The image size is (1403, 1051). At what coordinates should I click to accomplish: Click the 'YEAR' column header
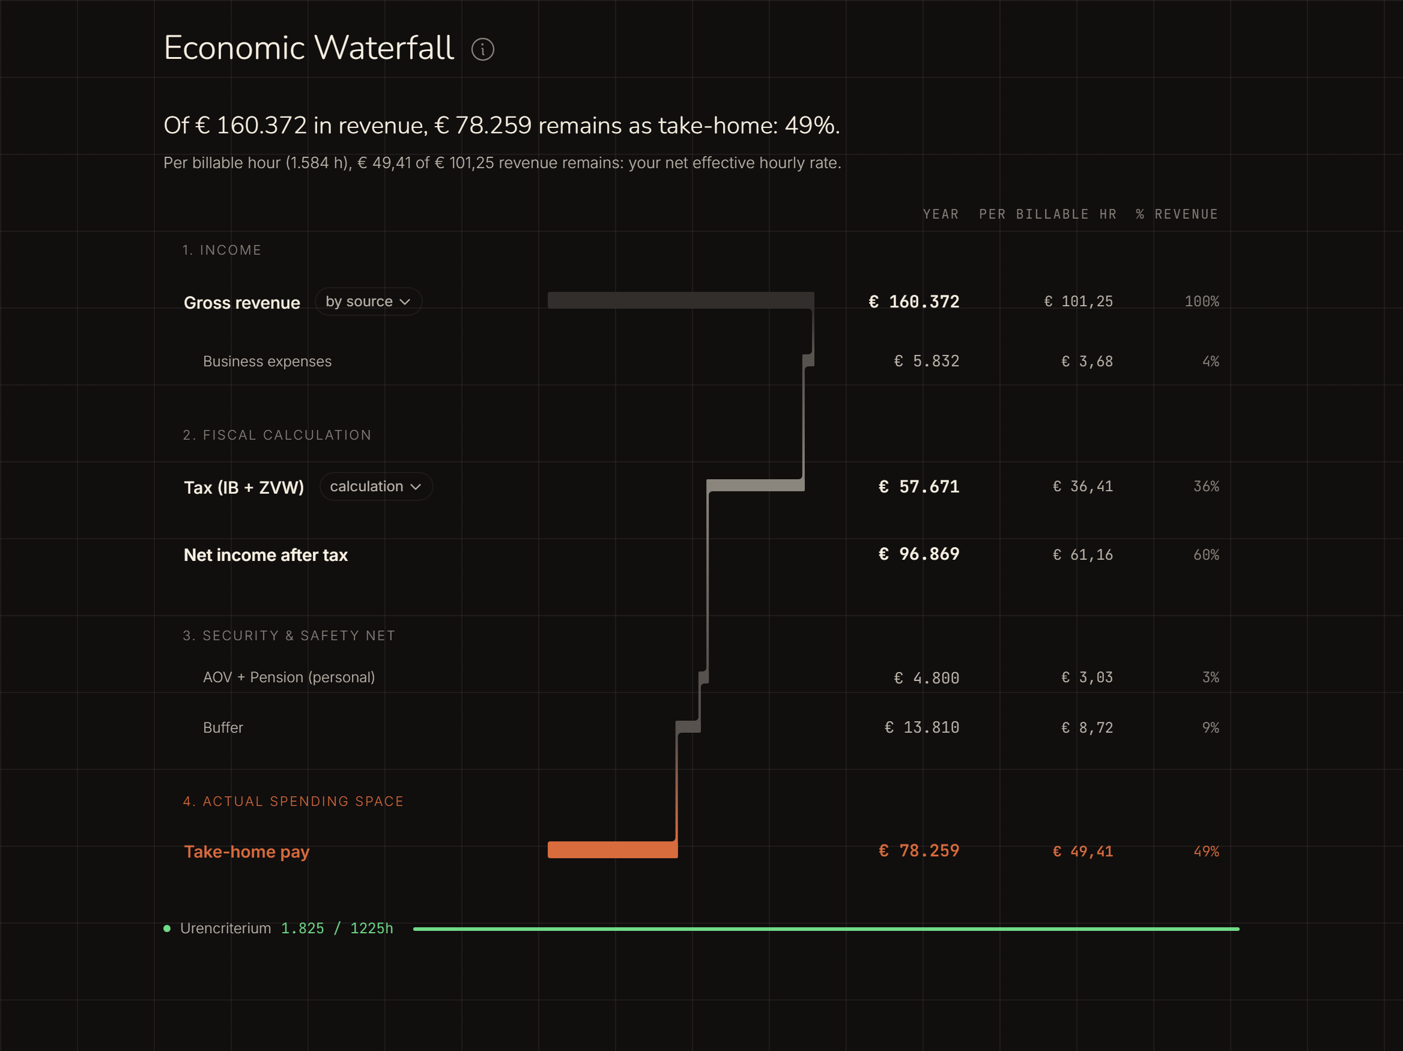tap(941, 214)
